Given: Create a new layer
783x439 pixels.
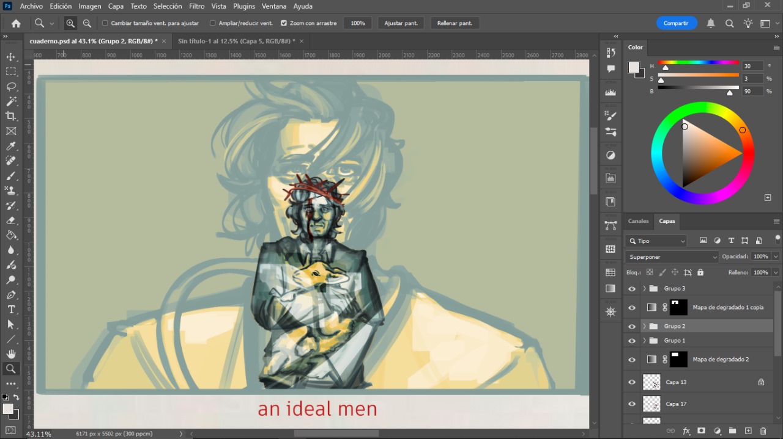Looking at the screenshot, I should coord(748,431).
